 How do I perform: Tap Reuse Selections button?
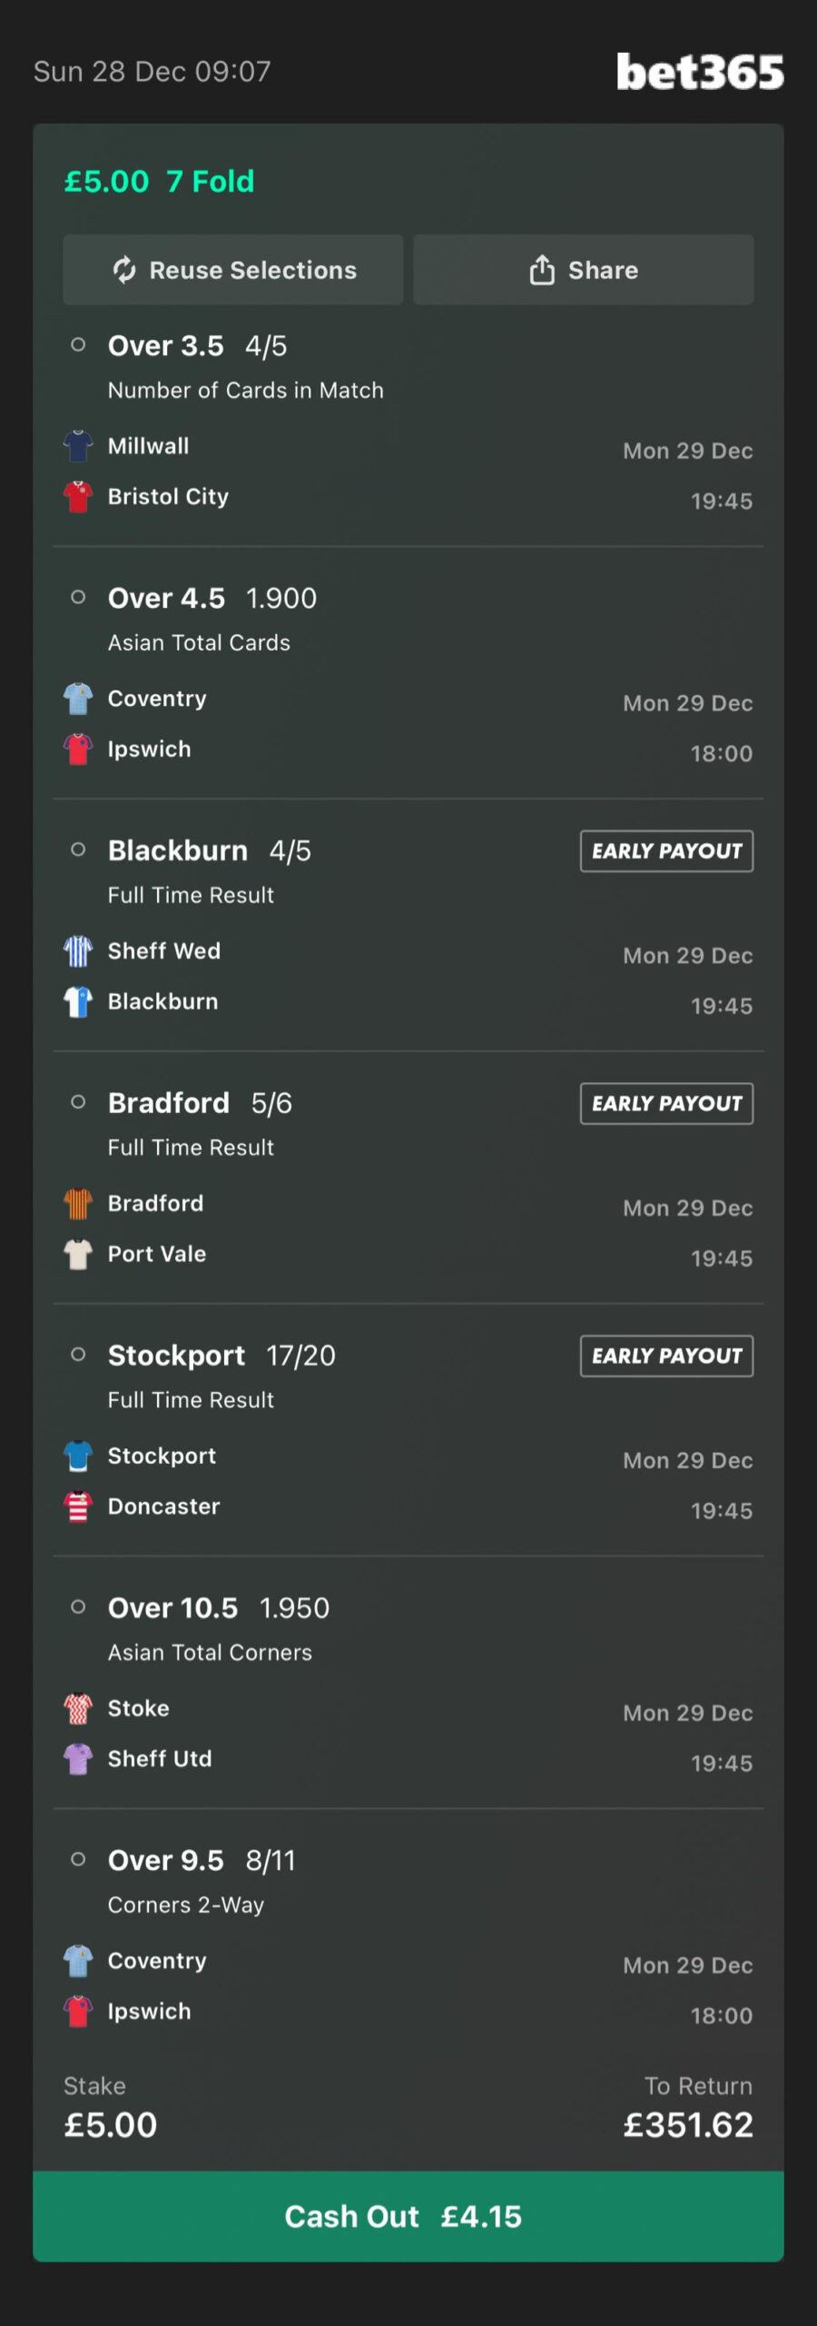tap(233, 270)
